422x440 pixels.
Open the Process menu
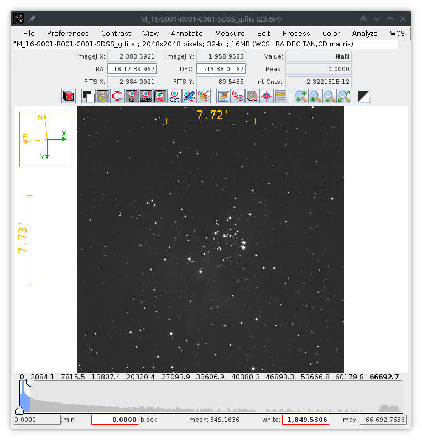click(296, 33)
